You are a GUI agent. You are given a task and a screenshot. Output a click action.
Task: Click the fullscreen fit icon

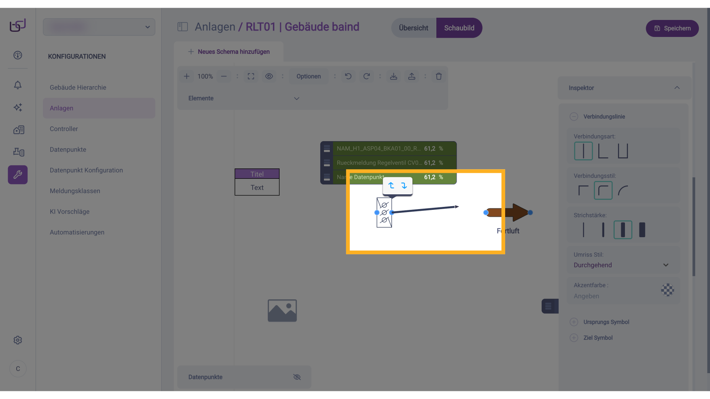tap(251, 76)
